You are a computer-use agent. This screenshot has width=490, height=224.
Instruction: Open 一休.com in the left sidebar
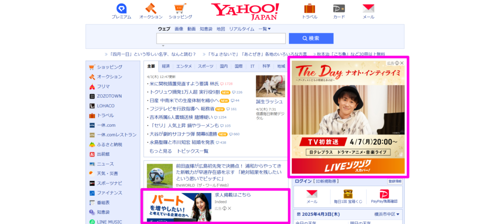pos(106,125)
